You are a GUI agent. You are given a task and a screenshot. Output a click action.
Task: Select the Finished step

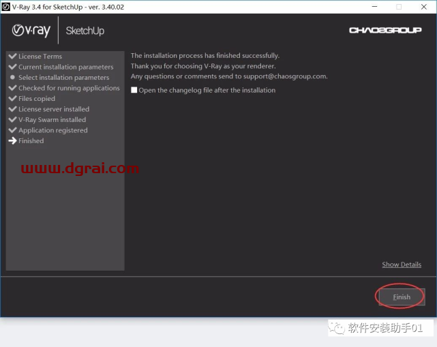31,140
